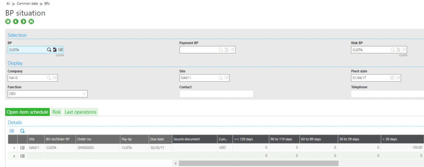Viewport: 424px width, 167px height.
Task: Go to the previous record
Action: 16,21
